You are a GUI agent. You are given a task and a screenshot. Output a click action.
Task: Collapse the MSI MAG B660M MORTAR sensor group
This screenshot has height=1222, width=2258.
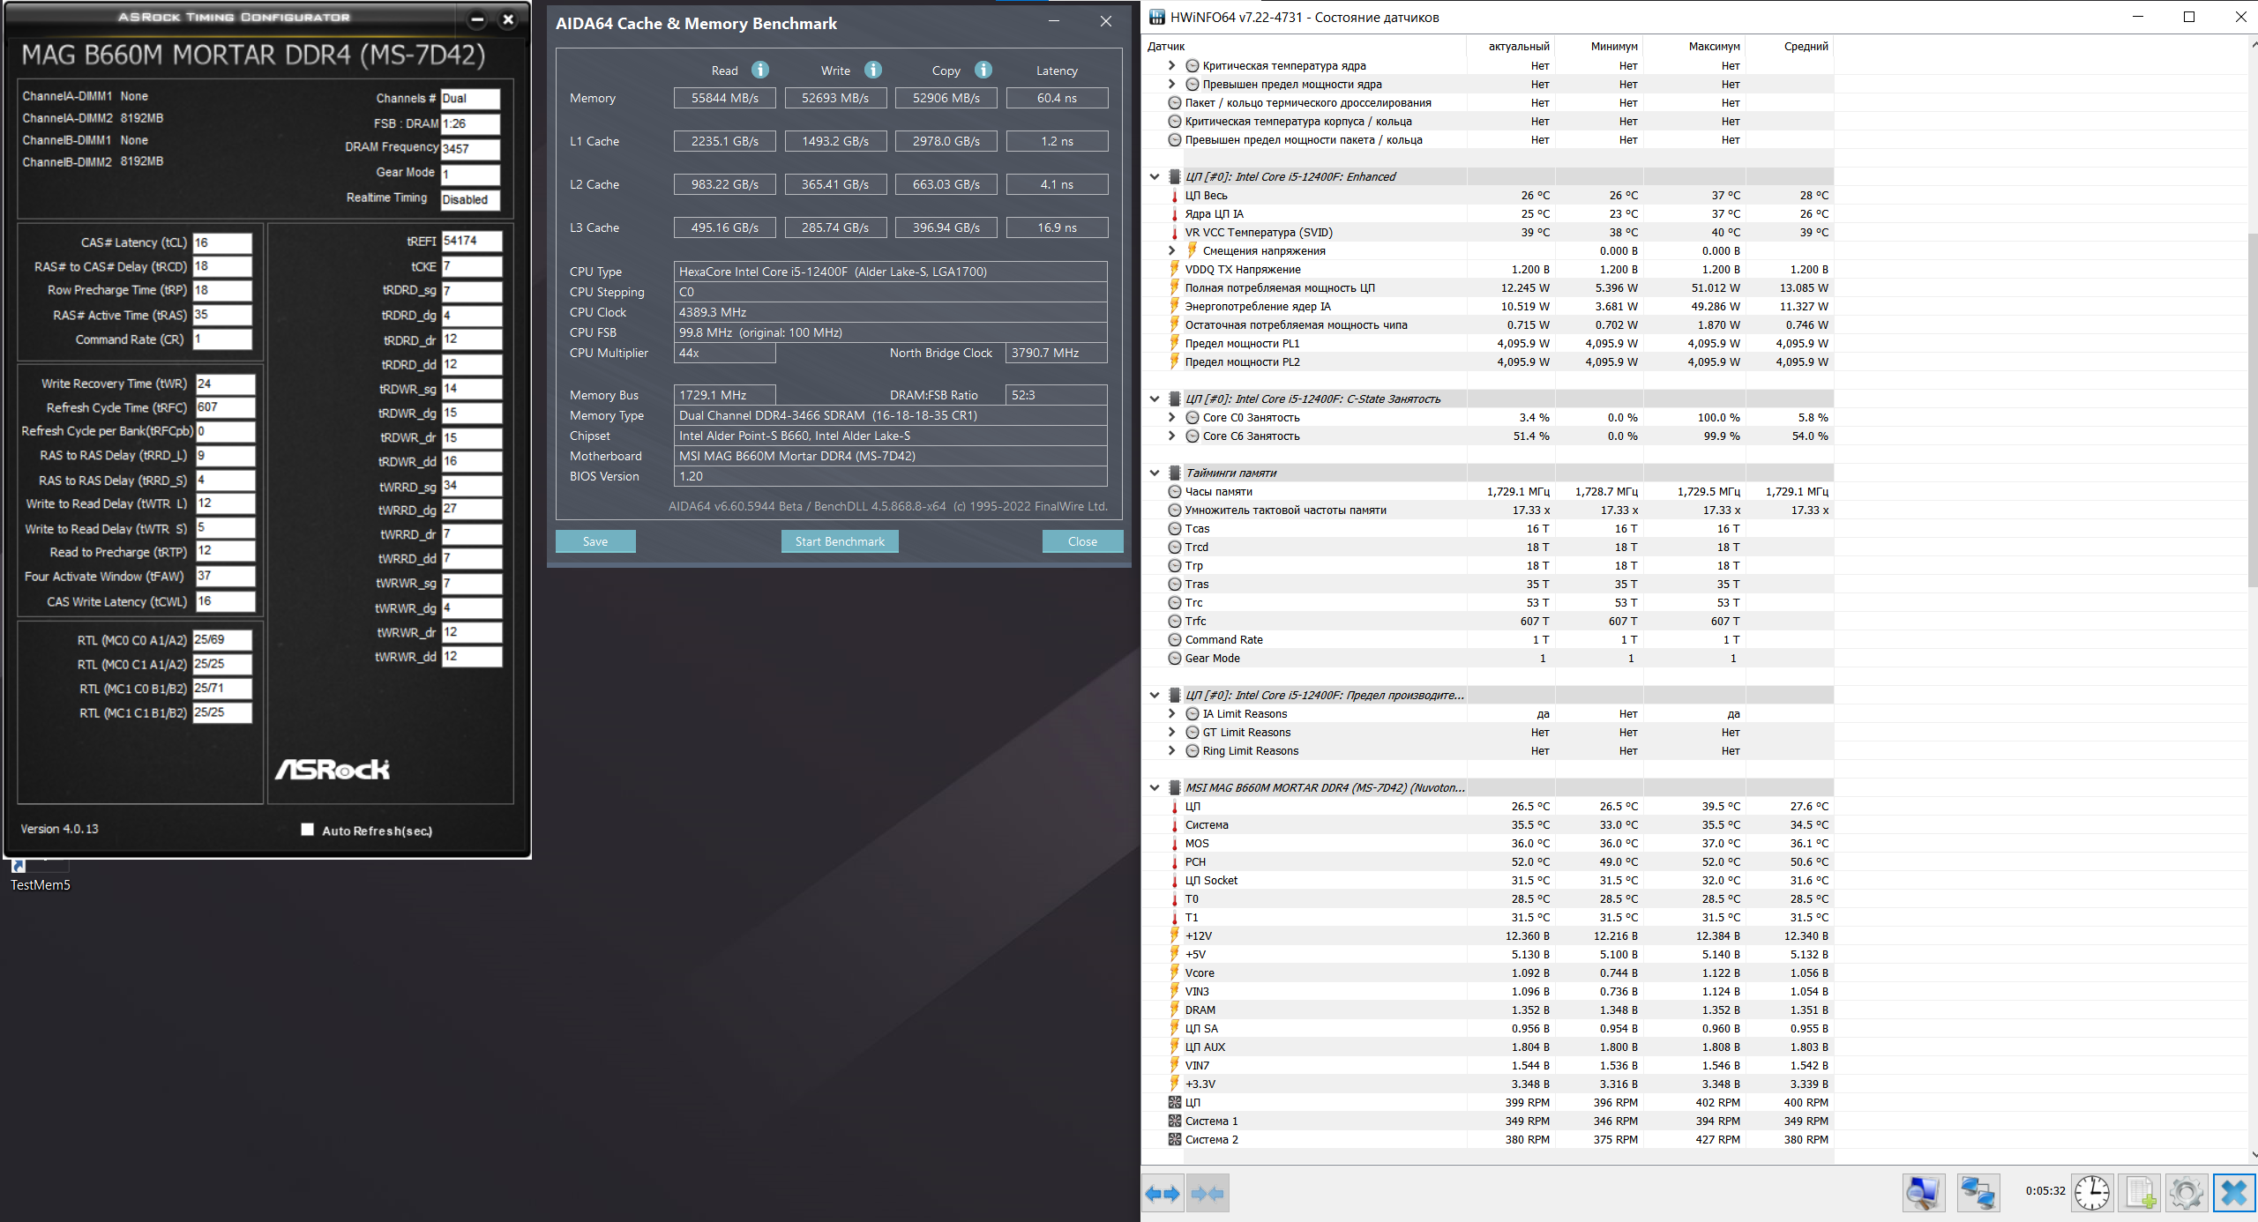tap(1155, 788)
